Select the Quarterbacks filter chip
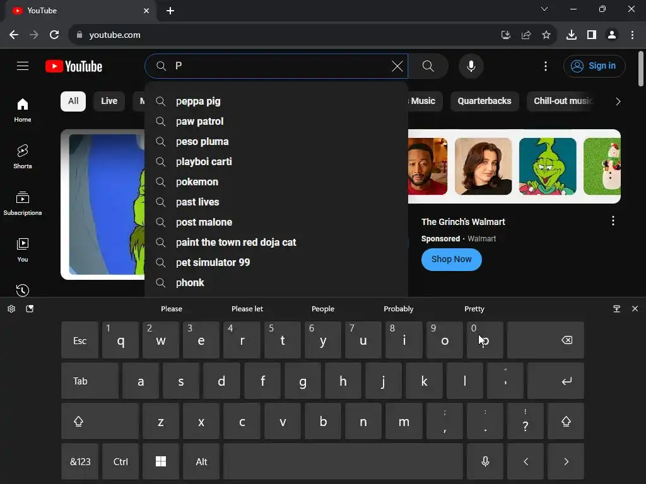 484,101
